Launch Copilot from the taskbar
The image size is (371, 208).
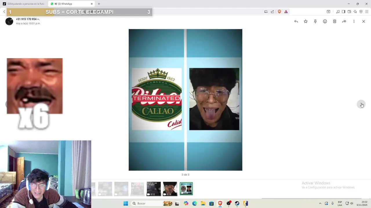click(186, 203)
